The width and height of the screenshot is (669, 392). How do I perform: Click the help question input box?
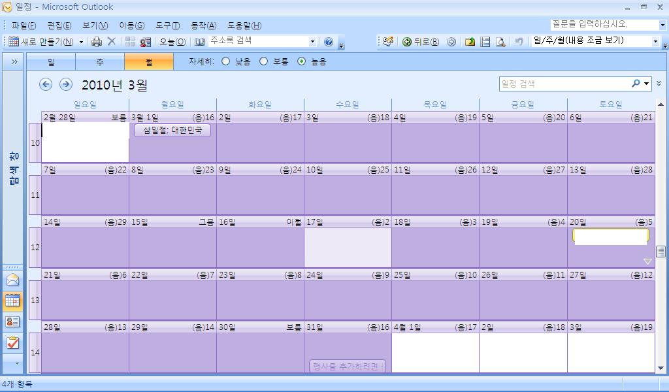604,24
